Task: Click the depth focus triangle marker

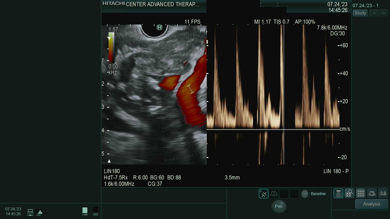Action: pos(109,161)
